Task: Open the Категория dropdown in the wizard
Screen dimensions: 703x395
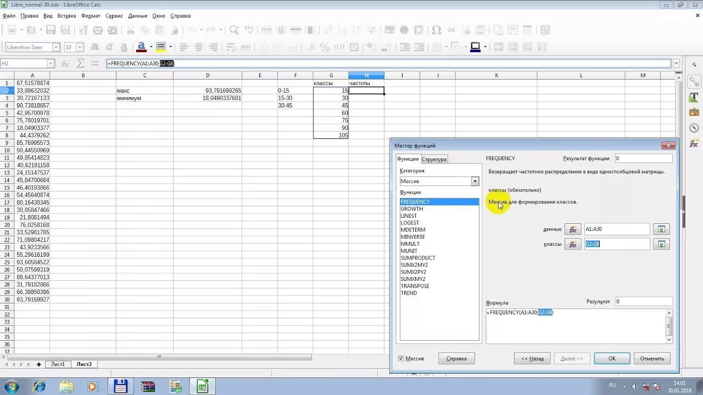Action: [x=476, y=181]
